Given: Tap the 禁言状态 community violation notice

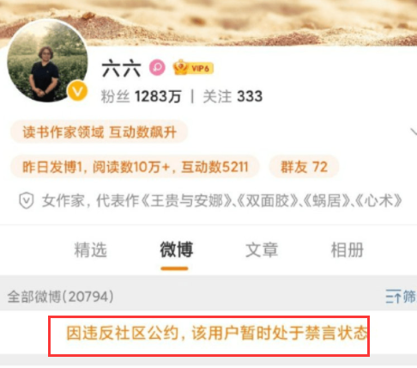Looking at the screenshot, I should tap(217, 333).
